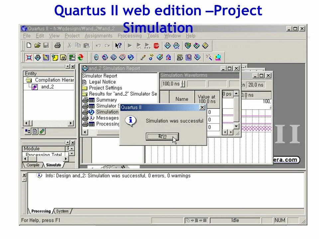Viewport: 319px width, 239px height.
Task: Open the File menu
Action: point(27,36)
